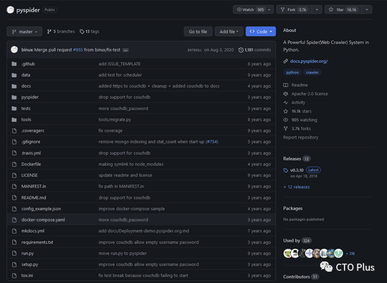
Task: Click the tests folder icon
Action: coord(14,109)
